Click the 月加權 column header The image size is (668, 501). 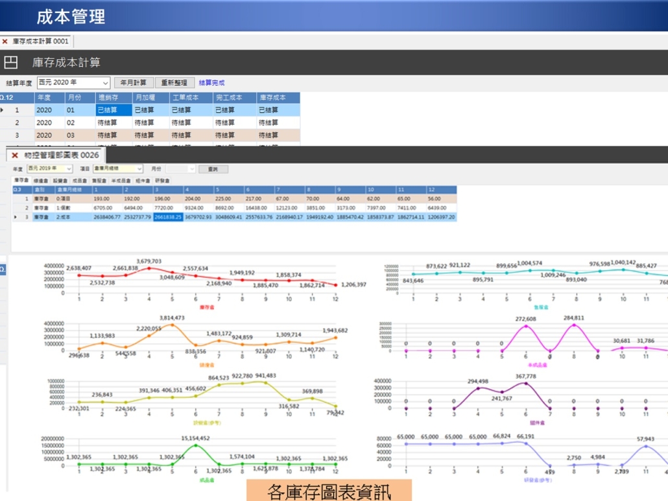click(x=151, y=97)
